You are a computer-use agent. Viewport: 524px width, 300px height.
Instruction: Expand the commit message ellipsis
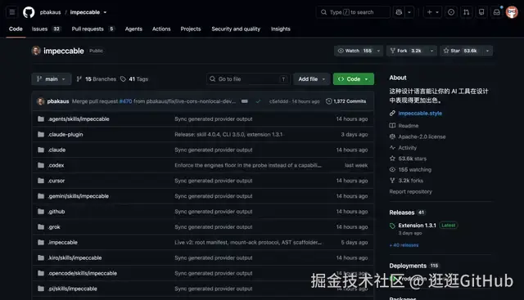245,101
